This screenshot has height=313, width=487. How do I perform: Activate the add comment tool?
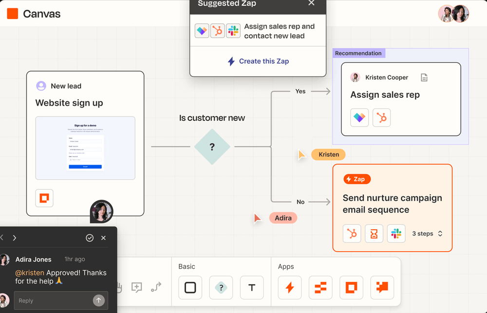click(x=137, y=287)
